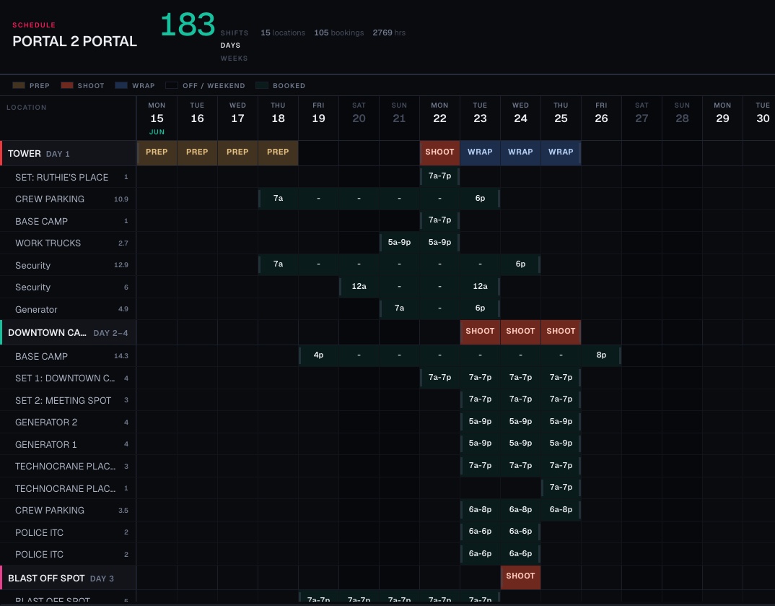Click the 105 bookings statistic
Screen dimensions: 775x606
[338, 33]
